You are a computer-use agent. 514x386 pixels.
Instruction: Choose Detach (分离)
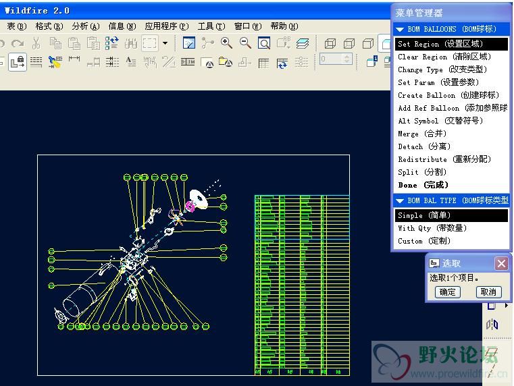451,146
